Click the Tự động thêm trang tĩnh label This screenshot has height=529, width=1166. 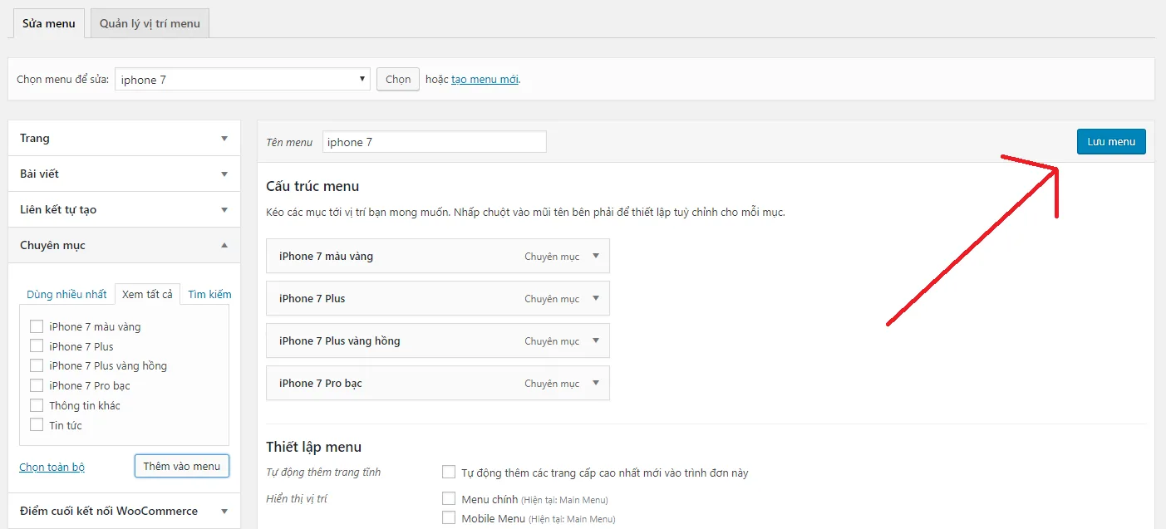click(x=323, y=473)
